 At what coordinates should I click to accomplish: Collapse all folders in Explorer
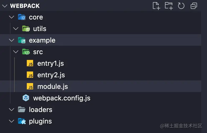[x=194, y=6]
